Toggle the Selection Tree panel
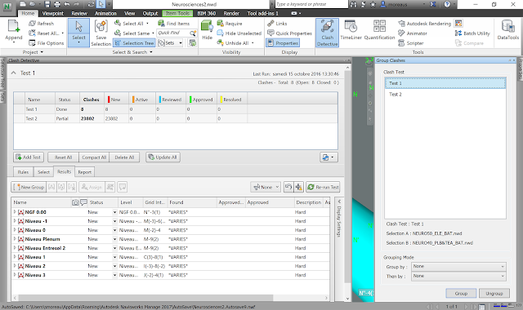Screen dimensions: 523x310 tap(134, 43)
